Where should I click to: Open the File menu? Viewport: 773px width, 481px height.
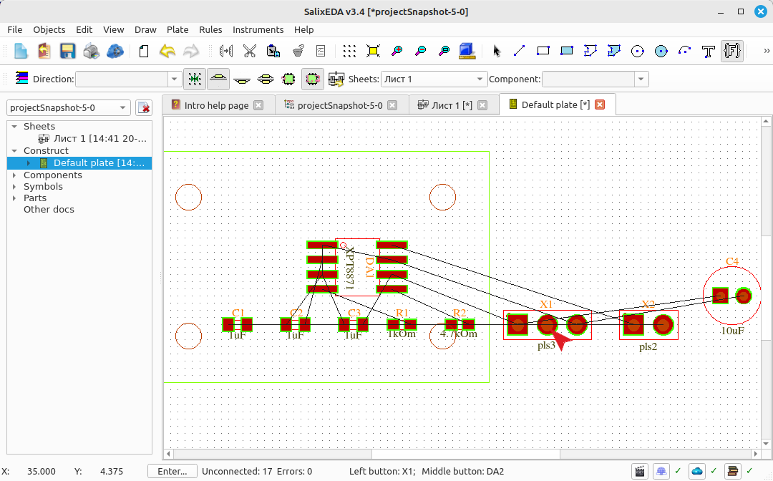pyautogui.click(x=15, y=29)
